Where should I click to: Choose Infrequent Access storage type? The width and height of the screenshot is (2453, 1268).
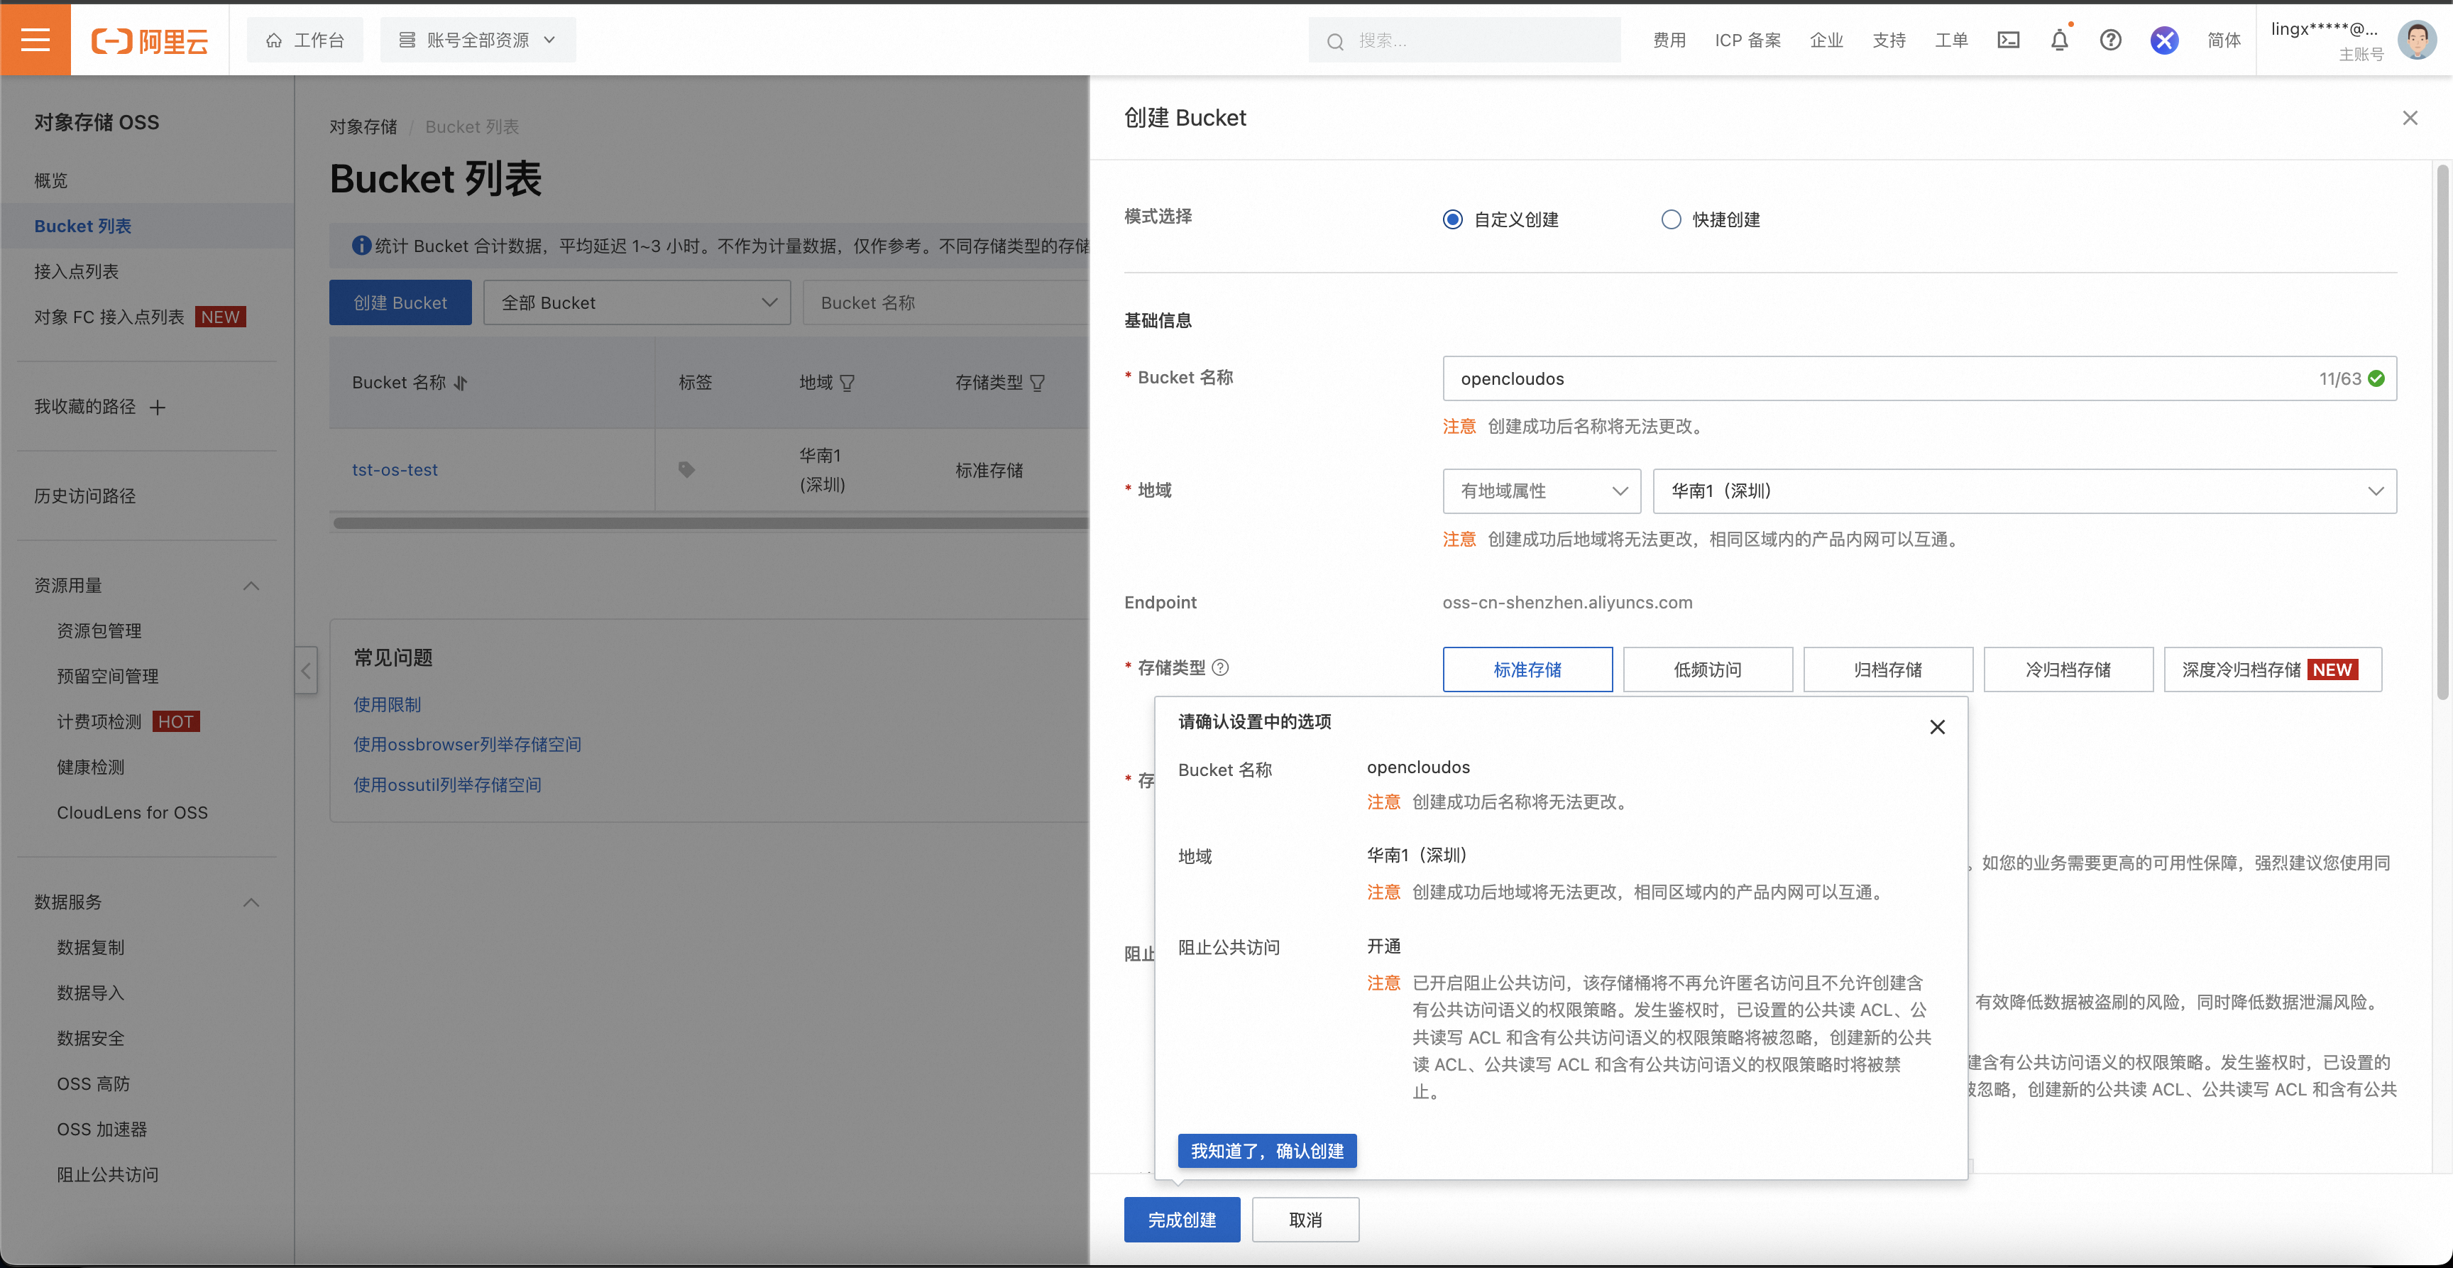pyautogui.click(x=1708, y=669)
